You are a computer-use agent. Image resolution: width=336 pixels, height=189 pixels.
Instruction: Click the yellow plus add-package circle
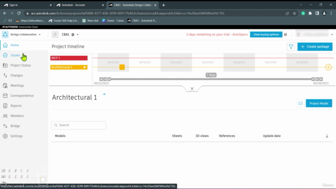pyautogui.click(x=328, y=67)
